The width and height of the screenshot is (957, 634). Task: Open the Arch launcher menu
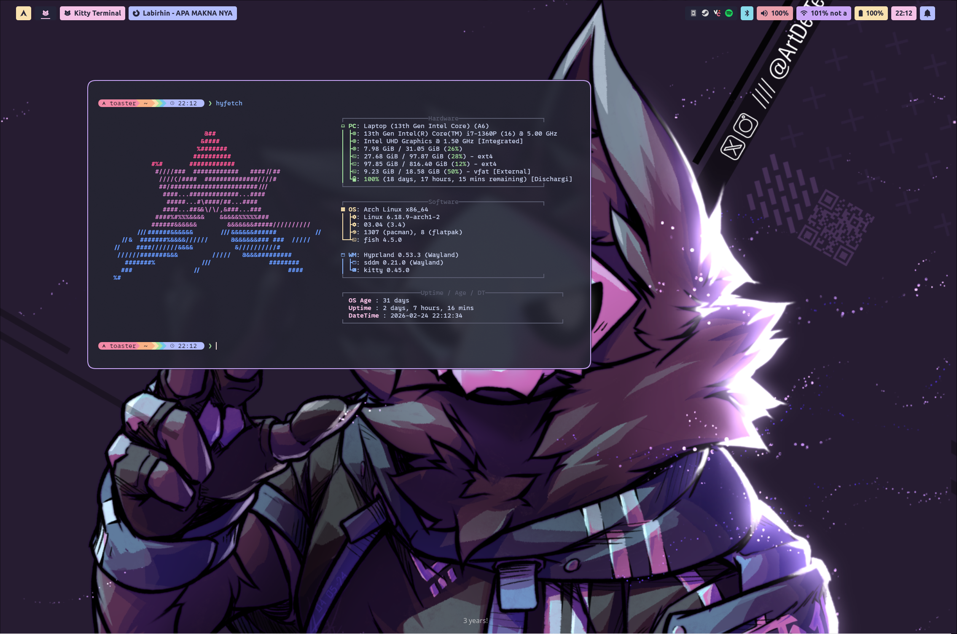point(24,13)
